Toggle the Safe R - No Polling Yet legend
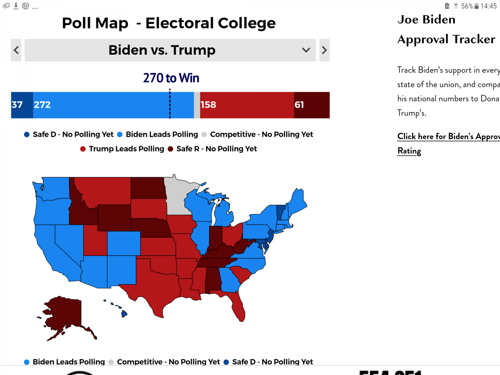The width and height of the screenshot is (500, 375). 212,149
